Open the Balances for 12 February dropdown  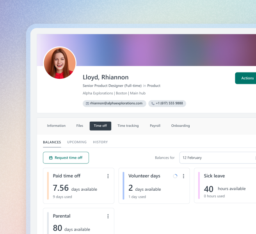pyautogui.click(x=218, y=158)
